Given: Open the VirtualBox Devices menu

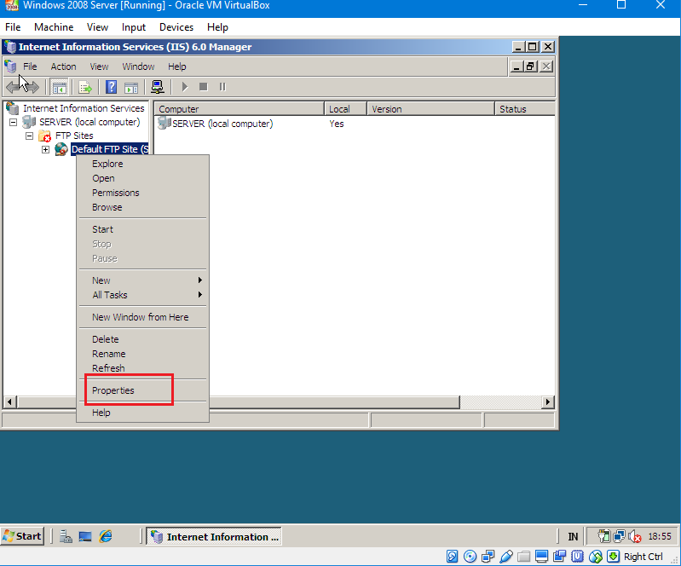Looking at the screenshot, I should click(x=176, y=27).
